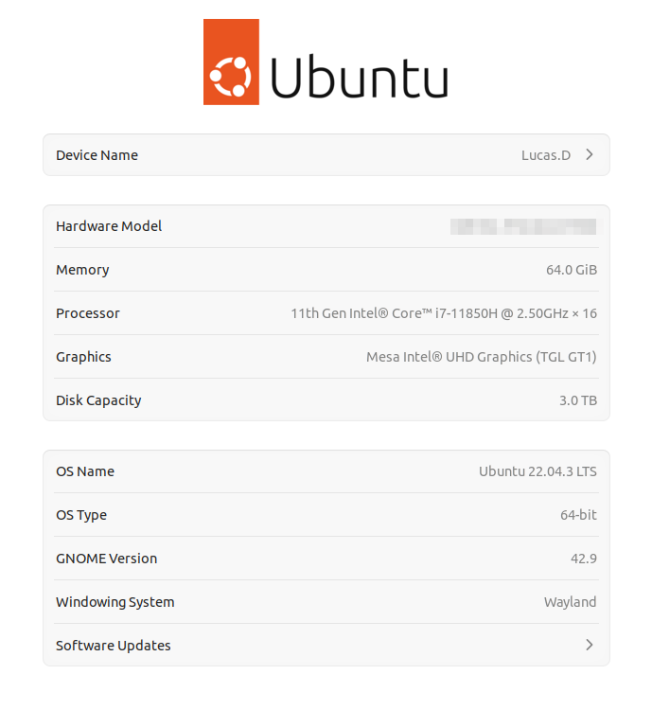Select the 42.9 GNOME version value

[x=584, y=559]
